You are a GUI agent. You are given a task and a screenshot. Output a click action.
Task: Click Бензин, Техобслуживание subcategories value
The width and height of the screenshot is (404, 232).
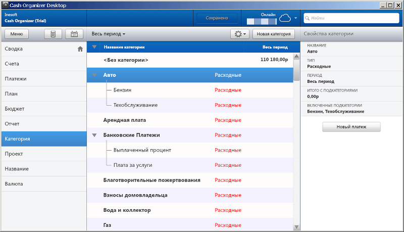pyautogui.click(x=335, y=111)
